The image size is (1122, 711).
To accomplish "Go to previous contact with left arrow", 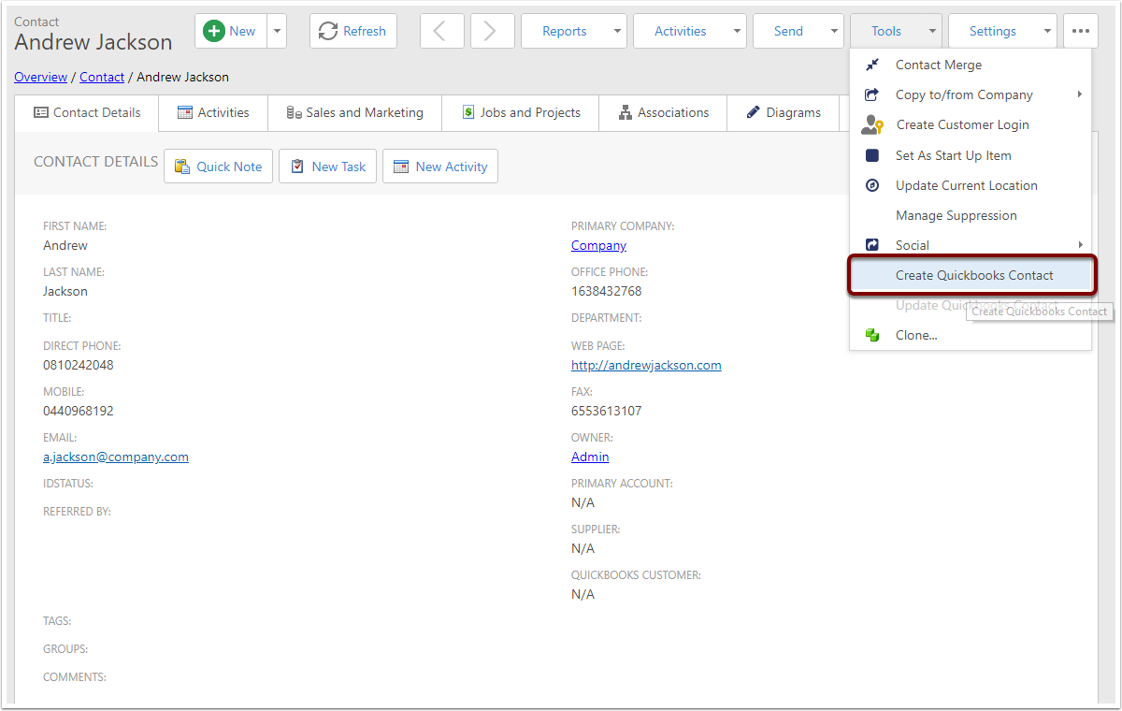I will (x=441, y=31).
